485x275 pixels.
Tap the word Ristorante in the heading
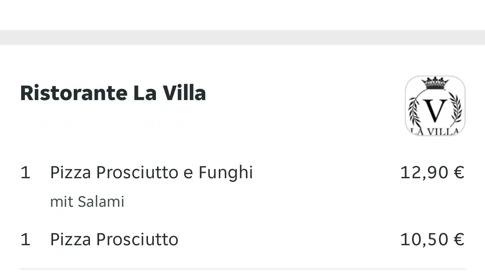pos(73,93)
